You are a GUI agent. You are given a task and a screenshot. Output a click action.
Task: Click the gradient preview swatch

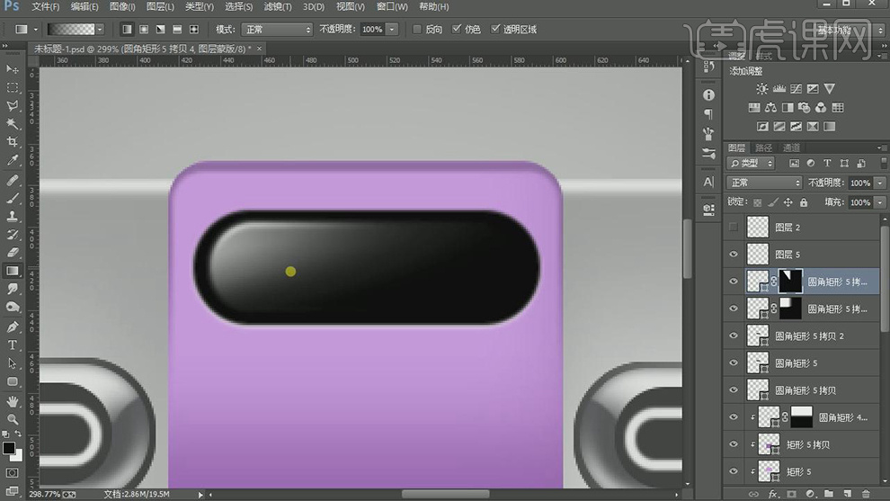(x=72, y=29)
